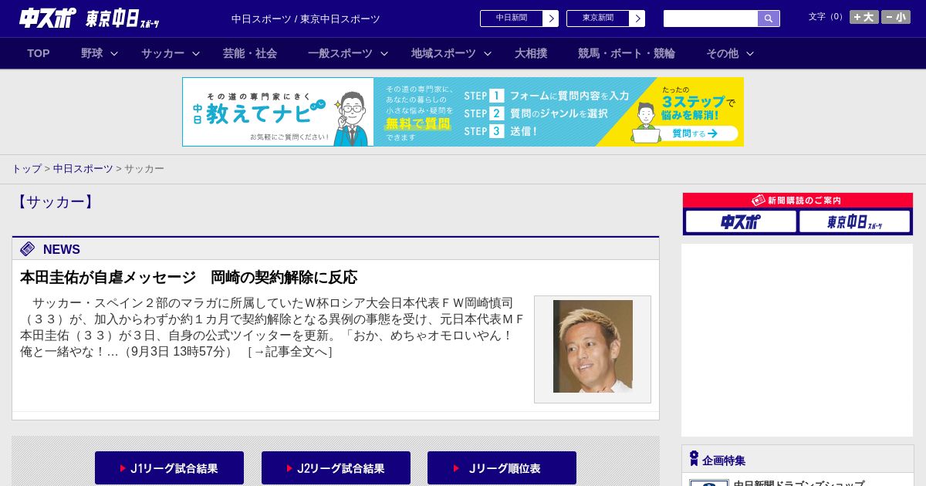
Task: Click the ［→記事全文へ］ link
Action: tap(289, 351)
